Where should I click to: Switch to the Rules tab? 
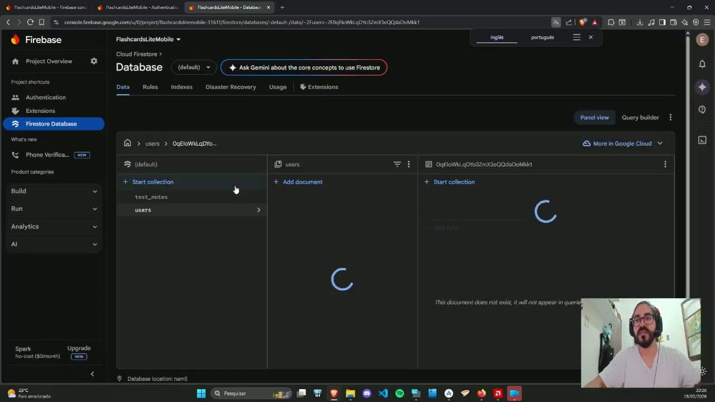[x=150, y=87]
